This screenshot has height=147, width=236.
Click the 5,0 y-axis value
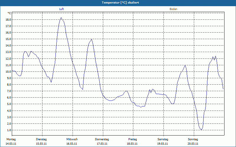point(9,104)
